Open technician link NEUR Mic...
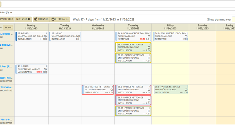 click(6, 78)
